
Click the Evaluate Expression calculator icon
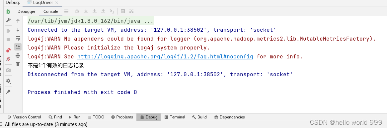coord(123,11)
